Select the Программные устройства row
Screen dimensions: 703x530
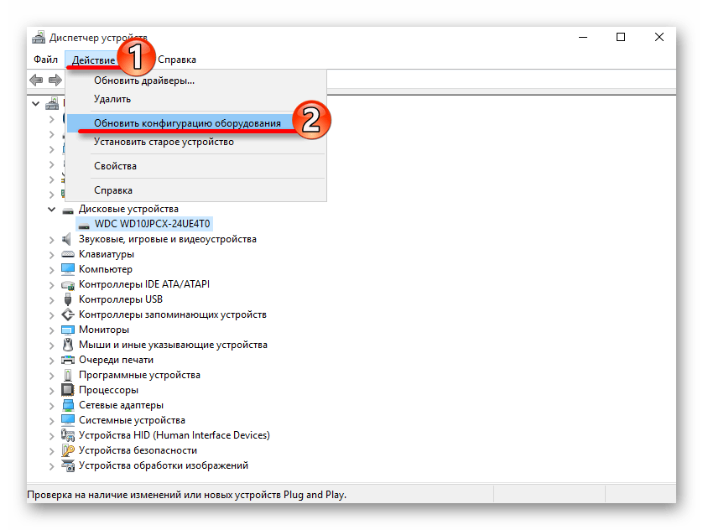click(x=139, y=375)
